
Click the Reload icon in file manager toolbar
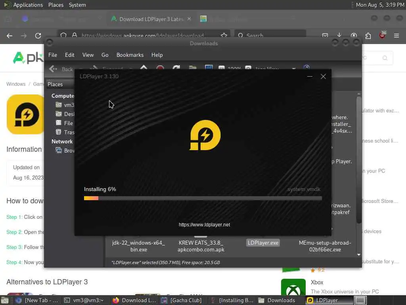coord(176,68)
